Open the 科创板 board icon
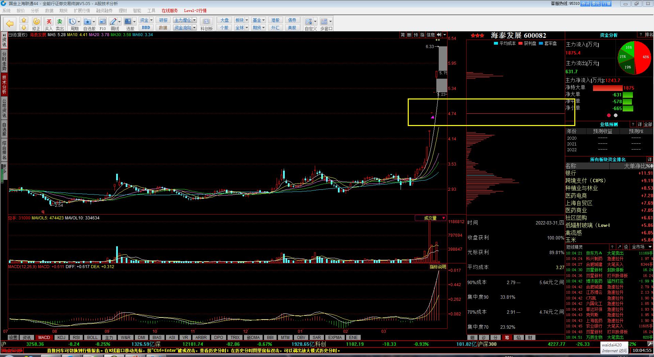The image size is (654, 357). 206,21
